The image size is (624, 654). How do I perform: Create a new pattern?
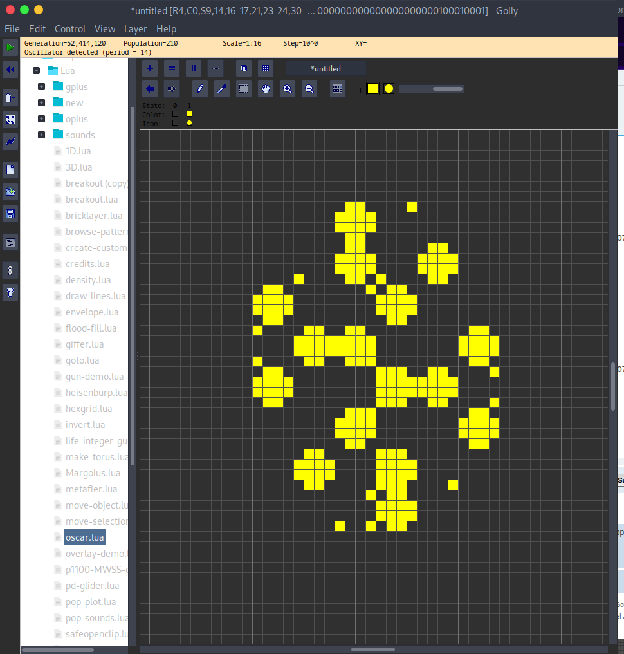[10, 170]
